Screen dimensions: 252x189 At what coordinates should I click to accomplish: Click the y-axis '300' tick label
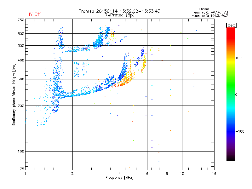tap(21, 79)
